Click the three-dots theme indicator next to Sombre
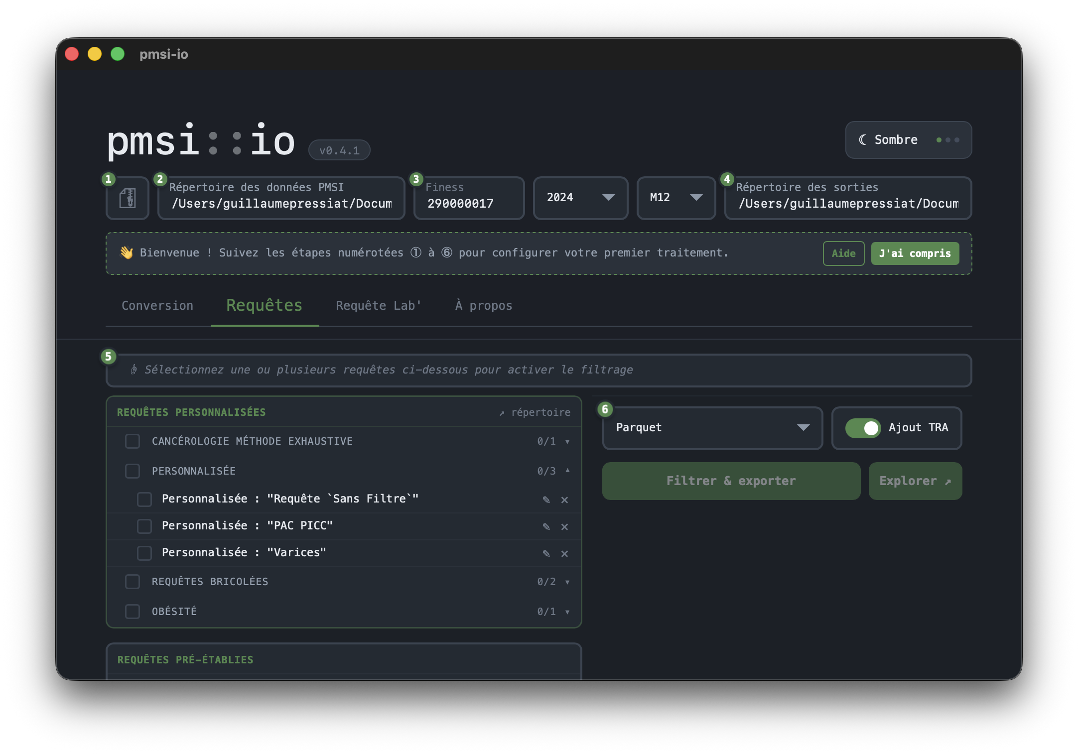 pos(947,140)
